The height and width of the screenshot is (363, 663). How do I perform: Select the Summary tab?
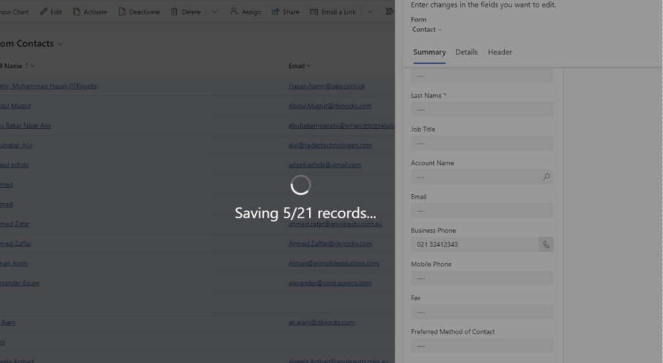point(429,52)
